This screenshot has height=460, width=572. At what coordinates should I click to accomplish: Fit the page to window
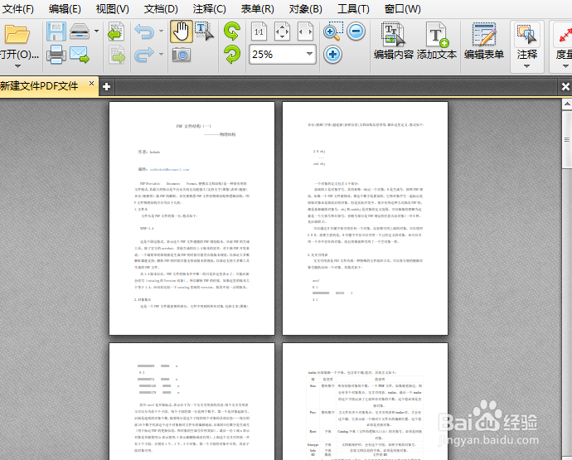tap(283, 31)
